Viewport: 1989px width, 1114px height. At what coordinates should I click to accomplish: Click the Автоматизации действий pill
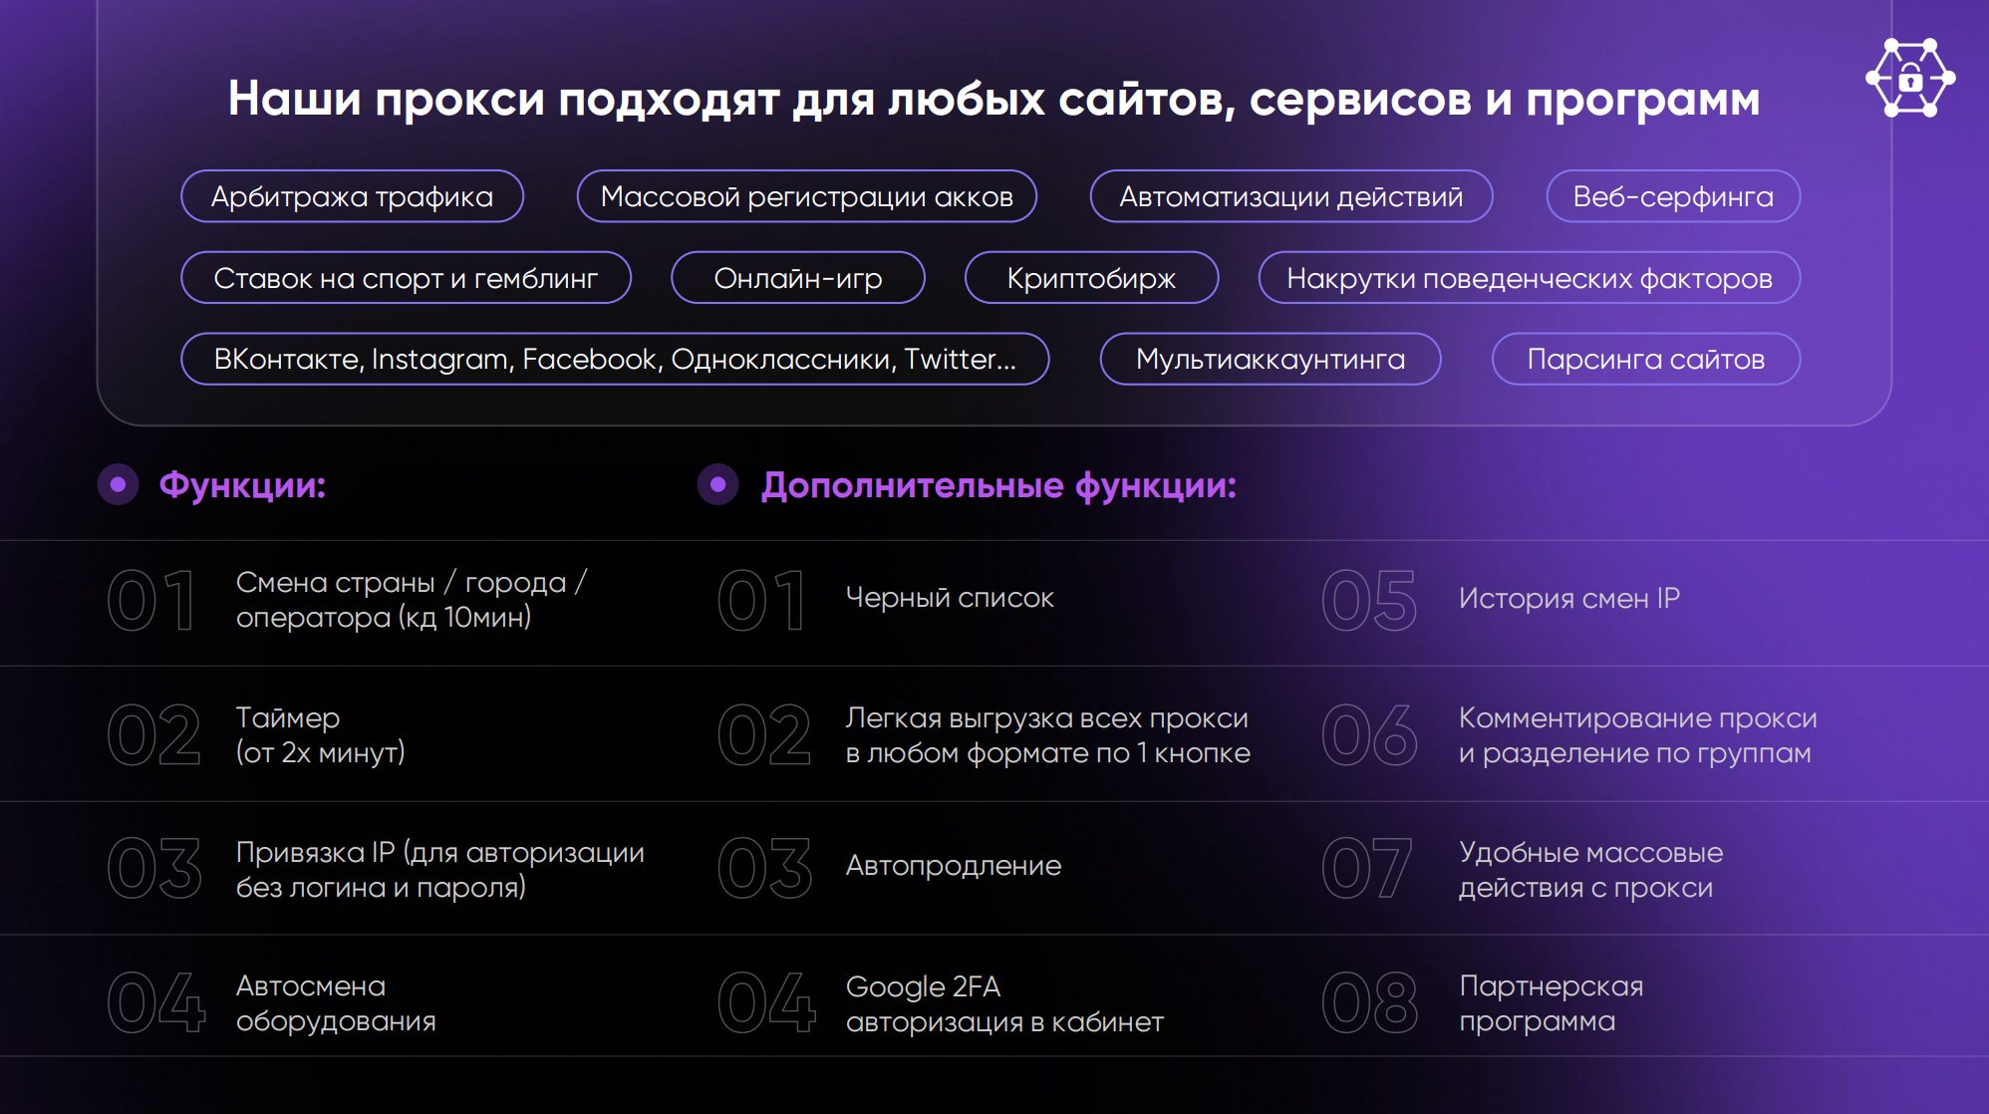[1290, 196]
